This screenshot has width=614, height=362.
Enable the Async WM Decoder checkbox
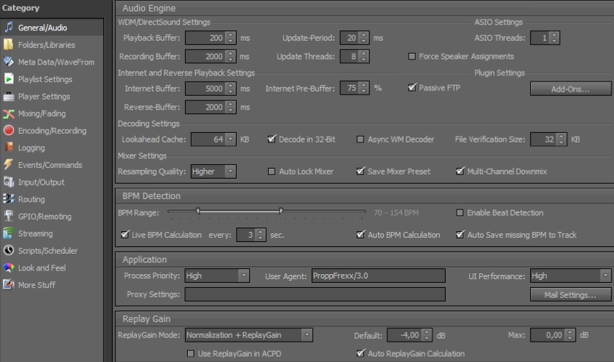[x=361, y=139]
